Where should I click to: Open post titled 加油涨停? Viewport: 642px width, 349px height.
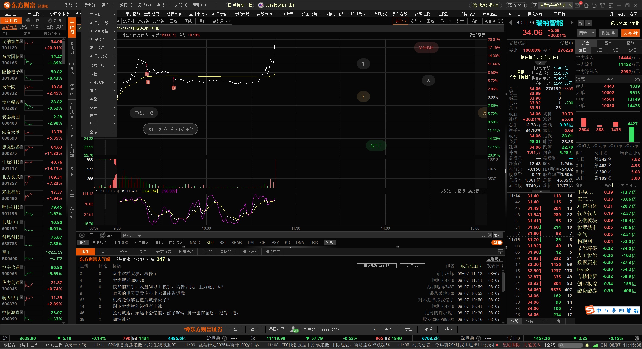coord(122,319)
